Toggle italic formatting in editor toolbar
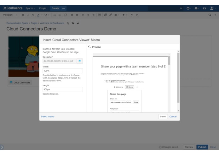219x155 pixels. click(x=28, y=15)
